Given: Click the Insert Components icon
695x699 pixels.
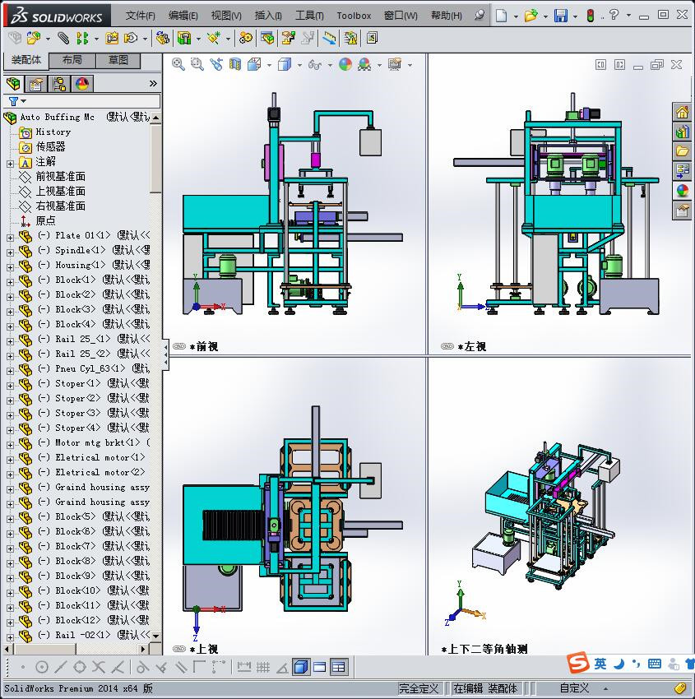Looking at the screenshot, I should pos(33,39).
